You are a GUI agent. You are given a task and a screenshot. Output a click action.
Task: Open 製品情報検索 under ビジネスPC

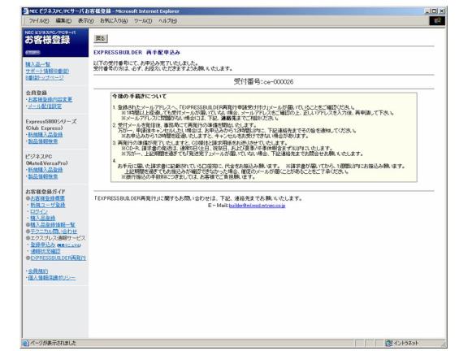coord(43,176)
